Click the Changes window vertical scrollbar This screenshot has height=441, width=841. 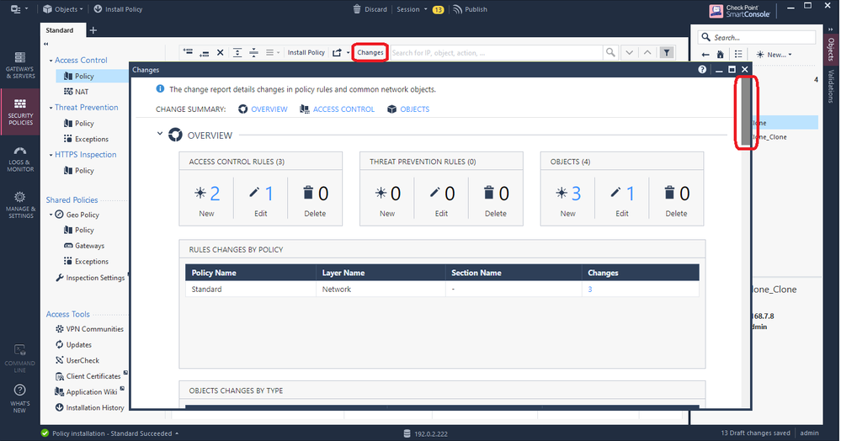pyautogui.click(x=746, y=113)
